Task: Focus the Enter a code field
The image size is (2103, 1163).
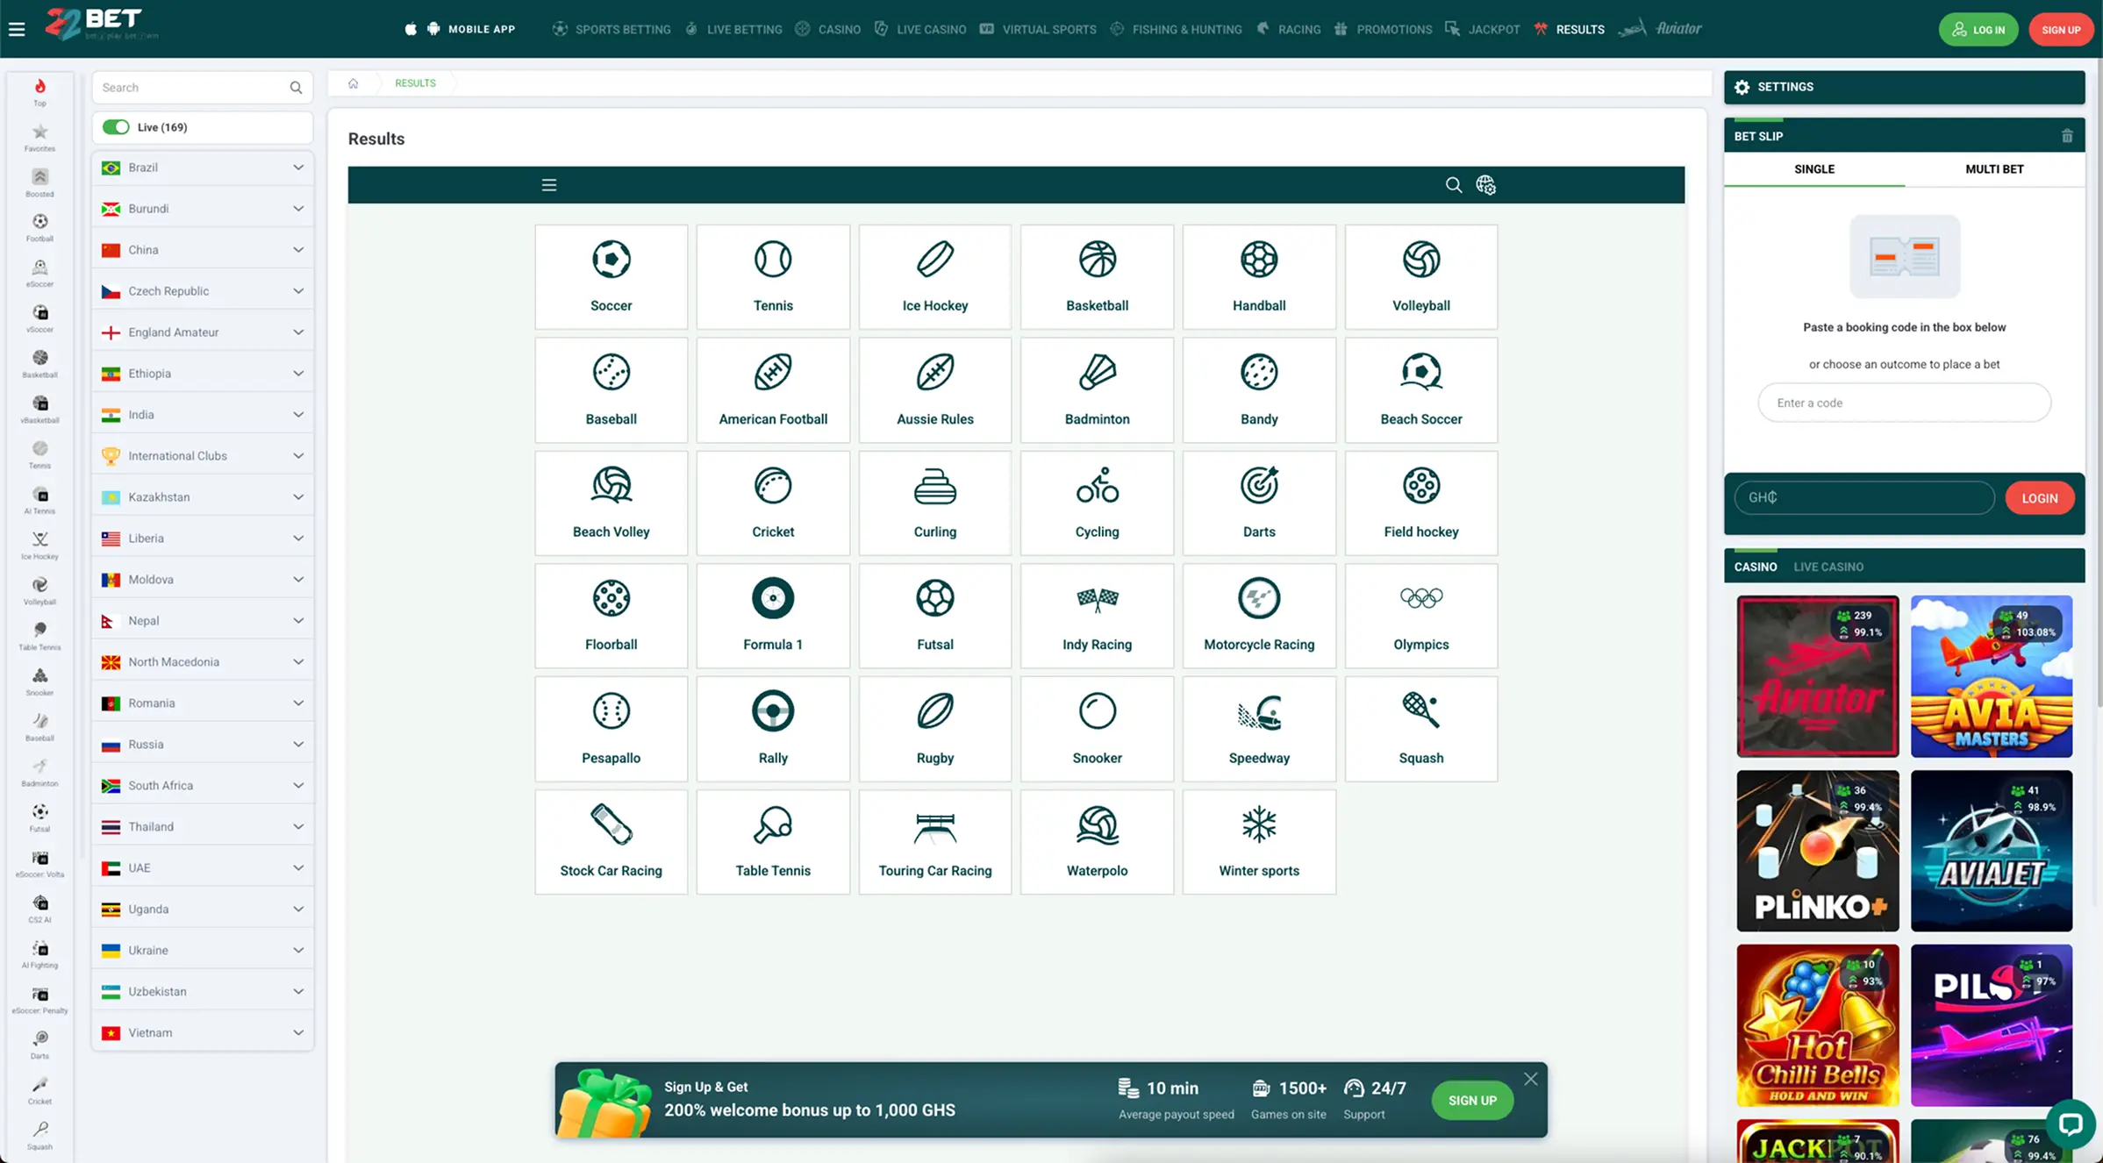Action: tap(1904, 403)
